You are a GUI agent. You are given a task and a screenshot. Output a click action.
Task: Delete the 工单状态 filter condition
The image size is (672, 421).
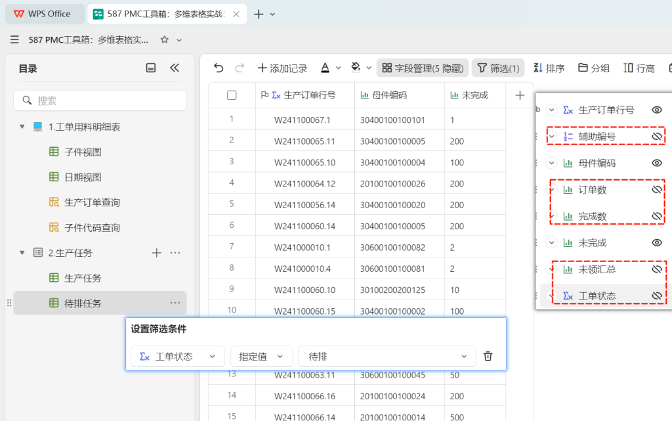(x=488, y=356)
